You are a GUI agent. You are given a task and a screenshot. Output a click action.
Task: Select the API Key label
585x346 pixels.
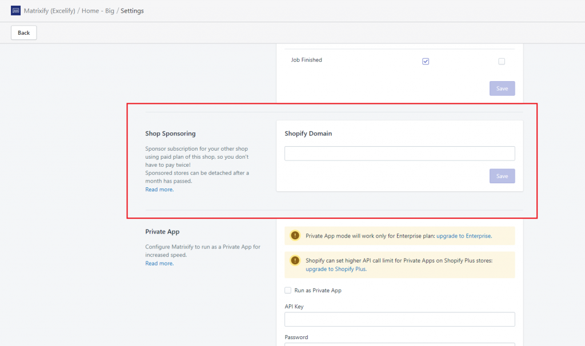(294, 307)
